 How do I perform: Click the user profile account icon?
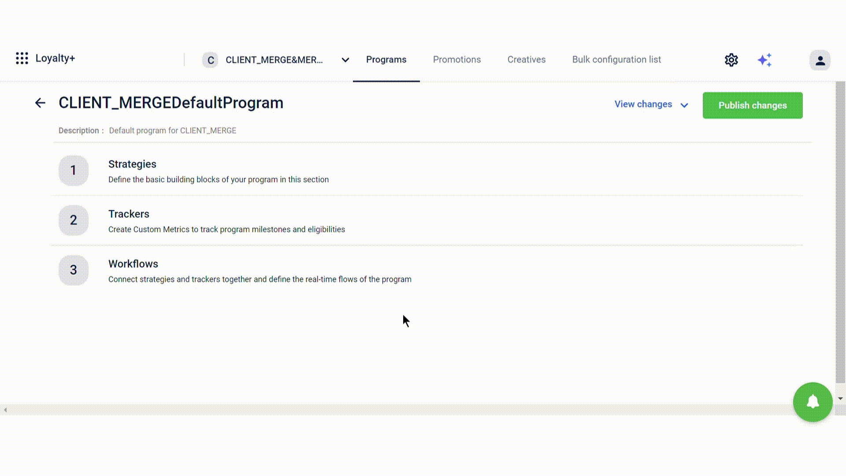tap(820, 60)
